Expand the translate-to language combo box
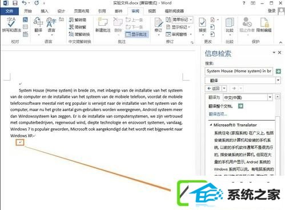Screen dimensions: 285x210 click(x=270, y=97)
